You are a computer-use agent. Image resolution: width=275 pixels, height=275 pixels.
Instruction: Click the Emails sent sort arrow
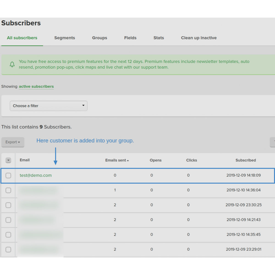coord(128,161)
